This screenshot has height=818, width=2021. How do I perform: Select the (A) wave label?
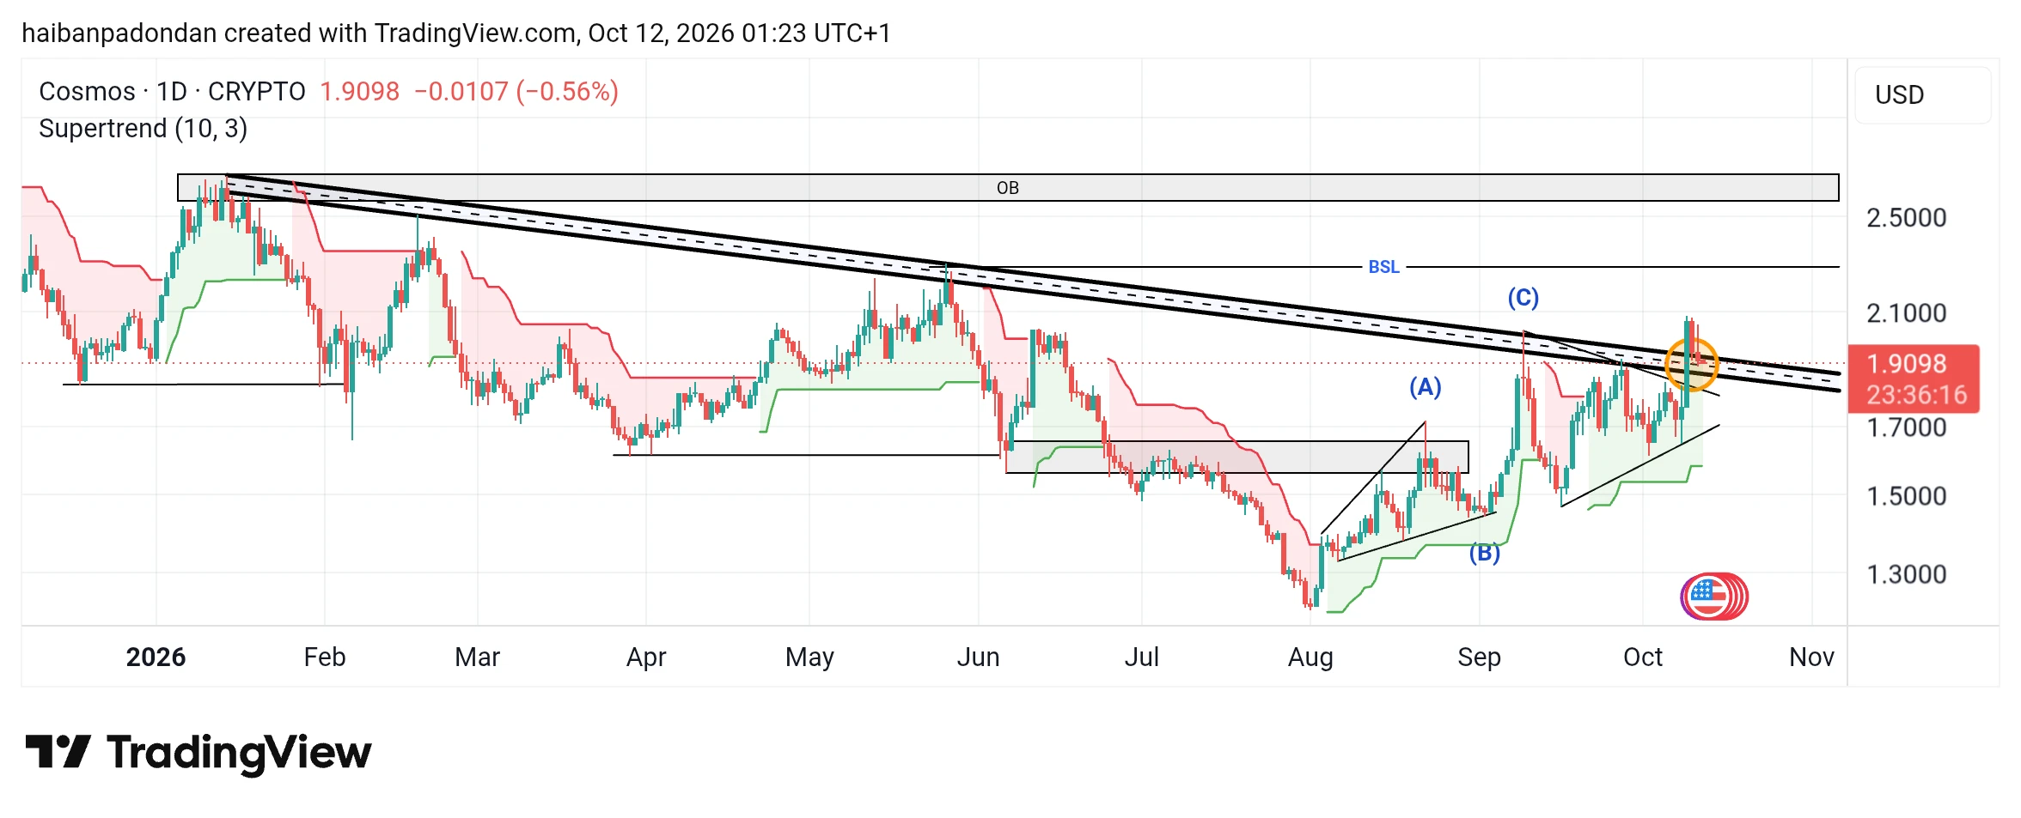coord(1425,387)
